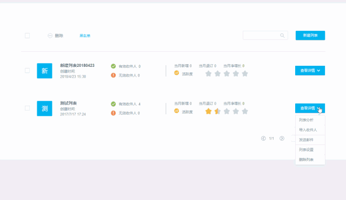Viewport: 346px width, 200px height.
Task: Check the 测试列表 row checkbox
Action: [28, 108]
